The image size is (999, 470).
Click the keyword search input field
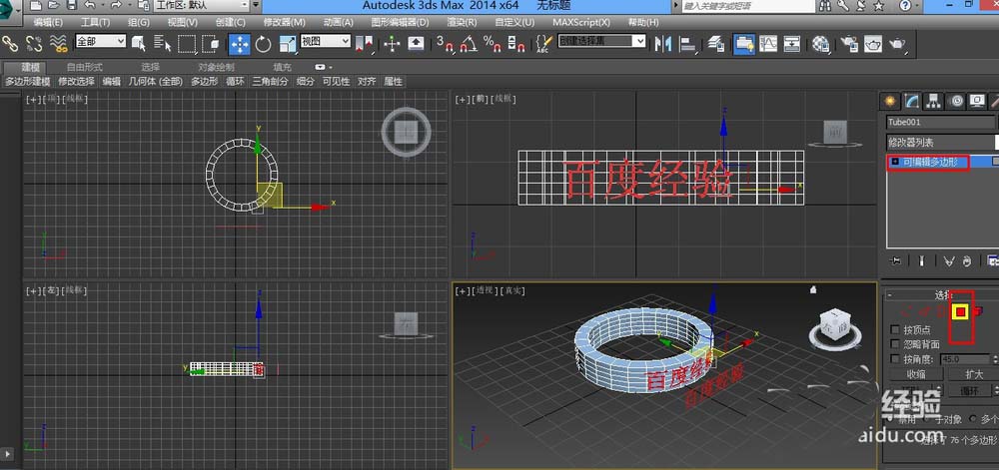click(x=748, y=6)
